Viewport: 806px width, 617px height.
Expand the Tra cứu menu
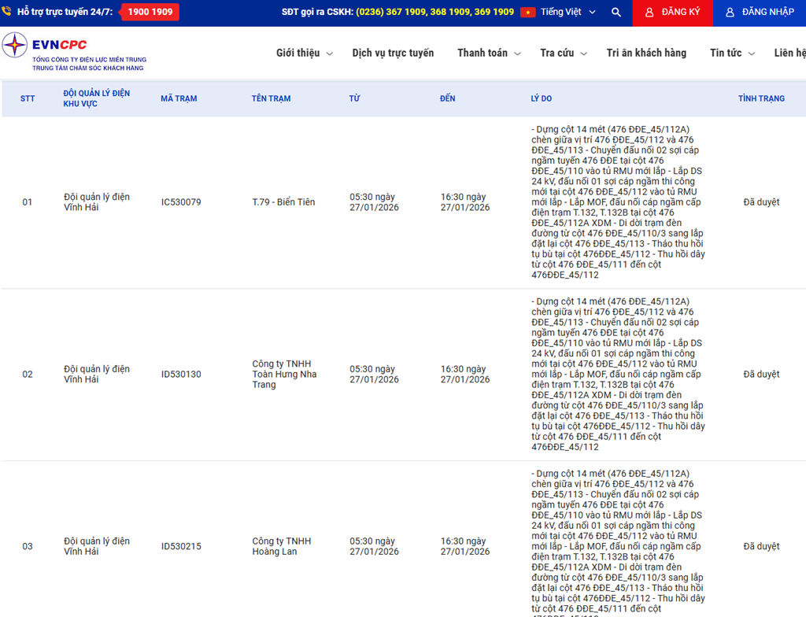pyautogui.click(x=563, y=54)
